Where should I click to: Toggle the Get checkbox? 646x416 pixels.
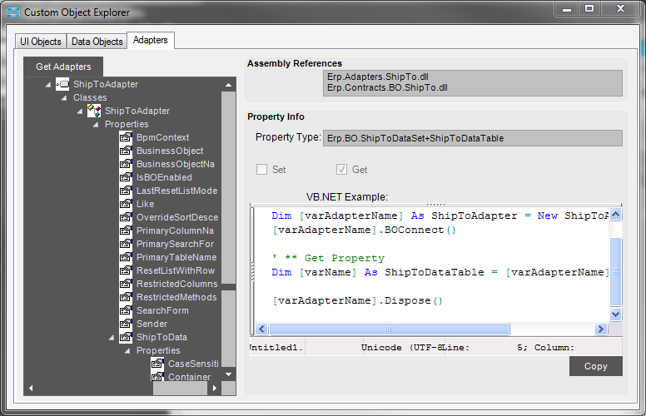(341, 169)
